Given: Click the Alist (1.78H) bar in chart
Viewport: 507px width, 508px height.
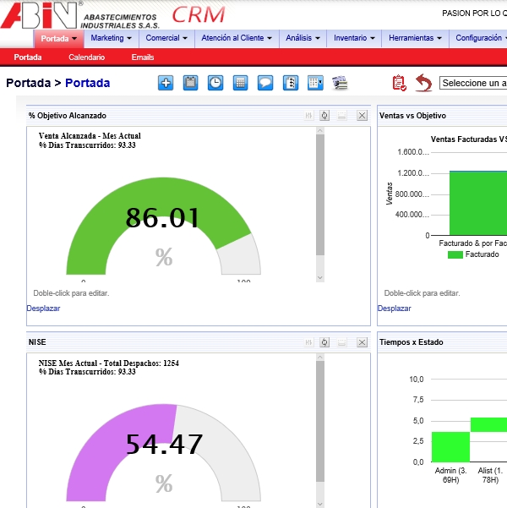Looking at the screenshot, I should (489, 424).
